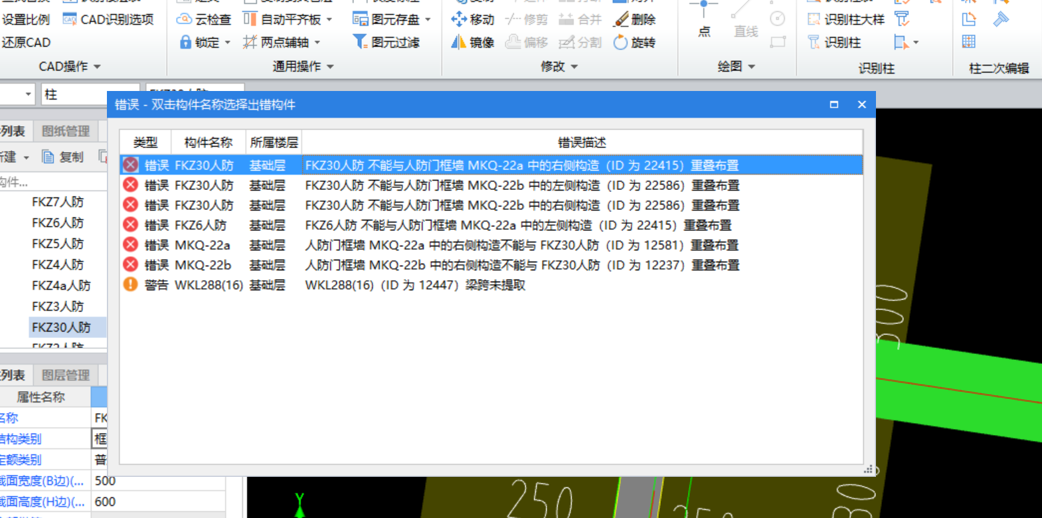
Task: Select error row mentioning MKQ-22b 左侧构造
Action: click(x=491, y=185)
